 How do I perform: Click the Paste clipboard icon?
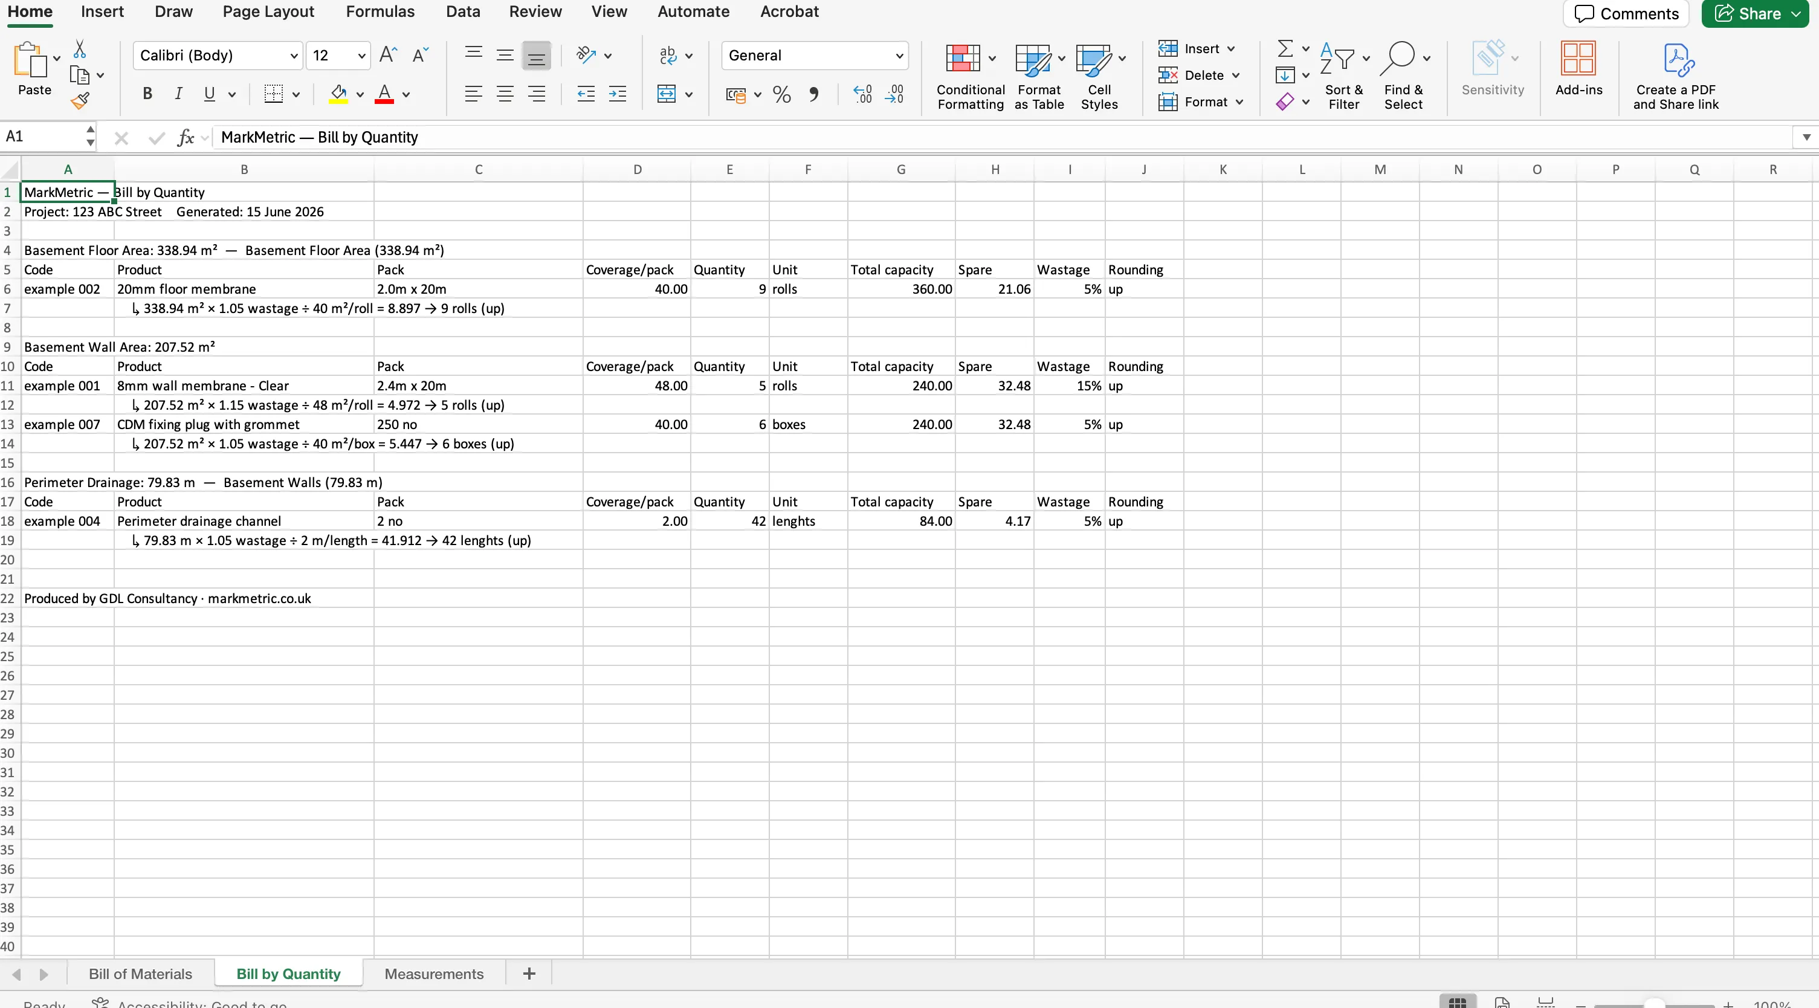[30, 59]
